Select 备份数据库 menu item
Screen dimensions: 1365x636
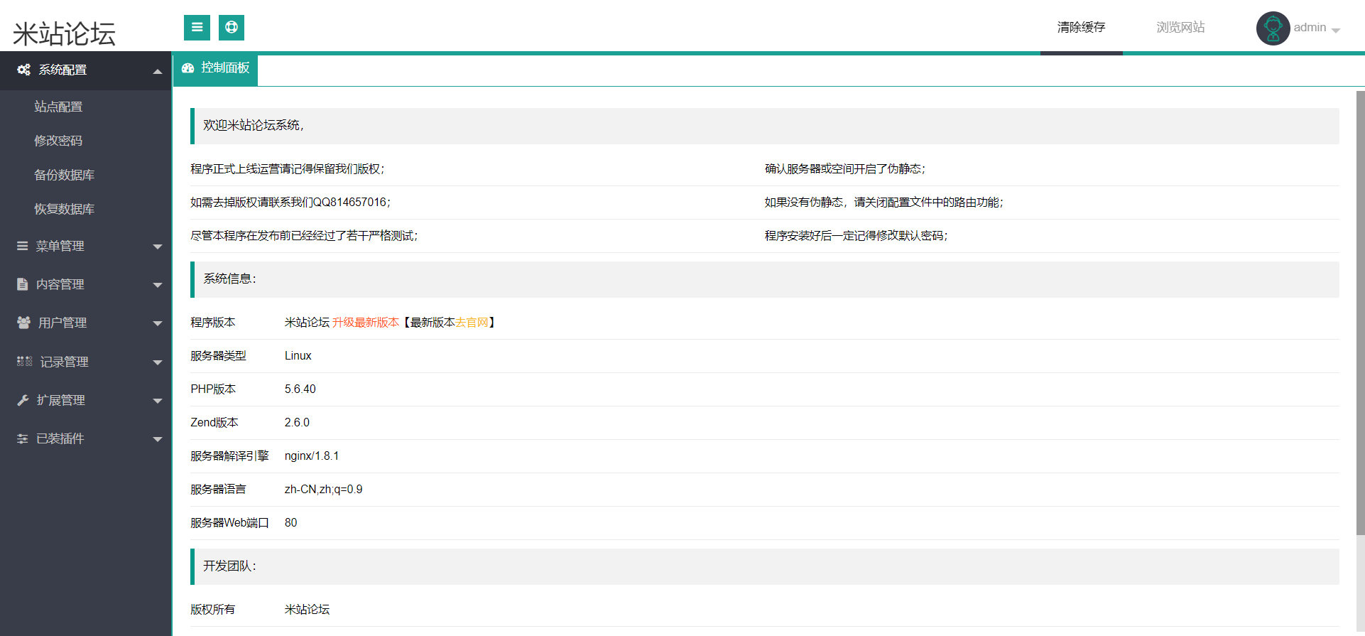[x=64, y=175]
